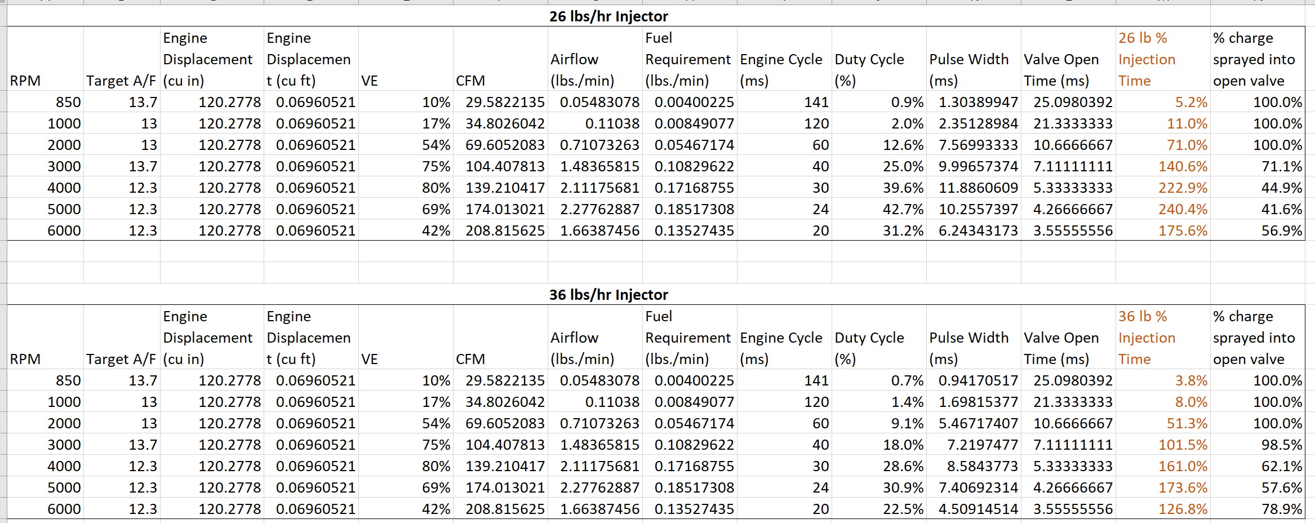Select the 98.5% charge sprayed cell

click(1258, 445)
